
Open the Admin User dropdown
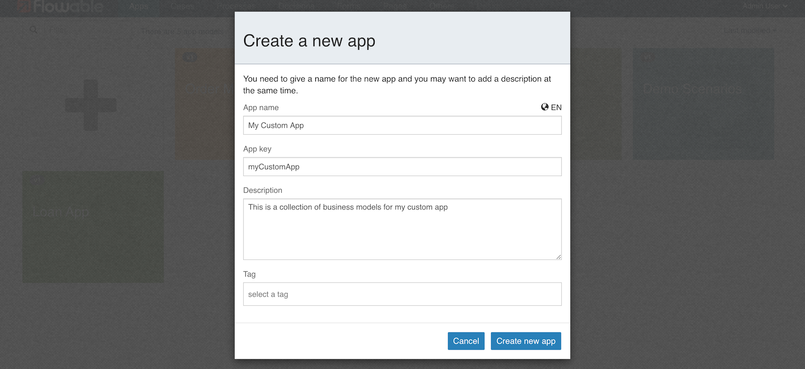(765, 6)
